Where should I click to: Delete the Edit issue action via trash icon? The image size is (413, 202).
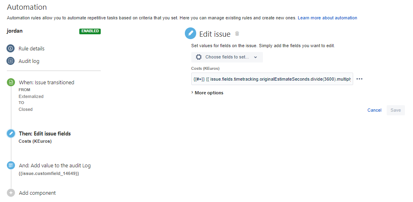237,33
